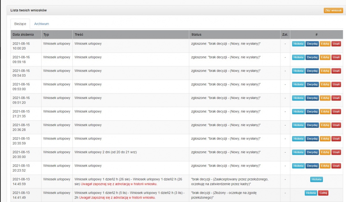The width and height of the screenshot is (346, 202).
Task: Edit the request submitted at 09:54:03
Action: [x=325, y=71]
